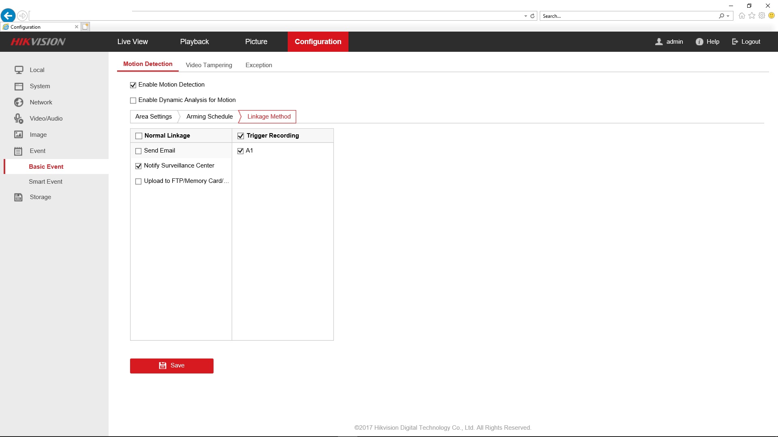Click the System window icon in sidebar
This screenshot has width=778, height=437.
tap(19, 86)
